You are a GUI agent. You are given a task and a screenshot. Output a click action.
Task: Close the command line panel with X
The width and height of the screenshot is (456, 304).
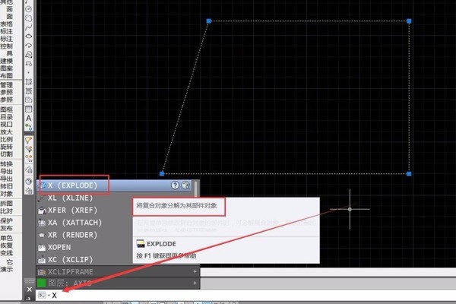(x=30, y=290)
